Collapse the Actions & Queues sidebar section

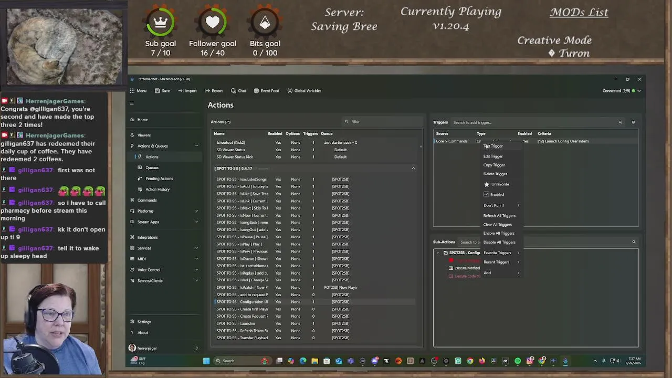pyautogui.click(x=196, y=146)
